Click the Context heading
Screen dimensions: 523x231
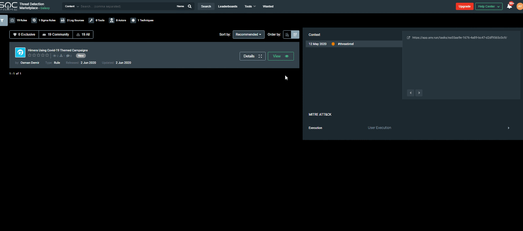pos(314,35)
